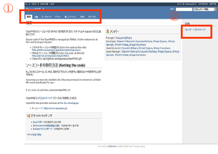
Task: Open the ロードマップ roadmap tab
Action: pos(46,17)
